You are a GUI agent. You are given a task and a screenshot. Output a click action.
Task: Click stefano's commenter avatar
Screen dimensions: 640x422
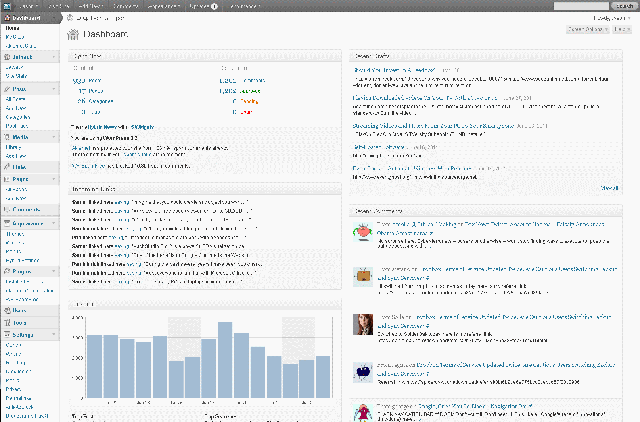363,276
